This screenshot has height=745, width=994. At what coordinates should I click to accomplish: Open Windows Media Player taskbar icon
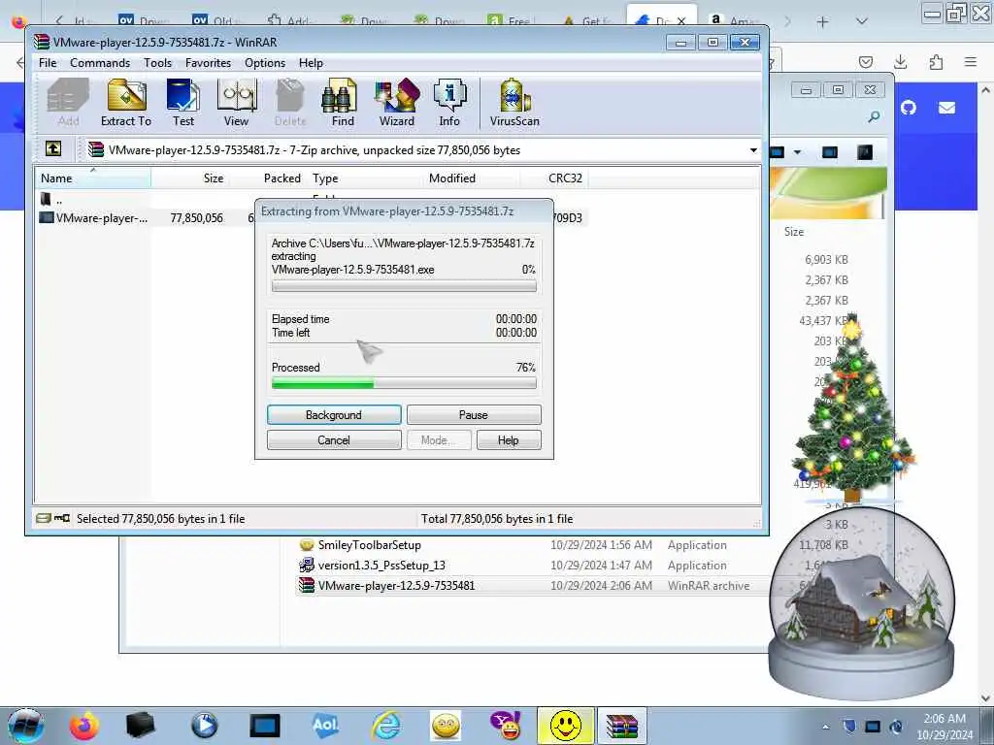(204, 726)
